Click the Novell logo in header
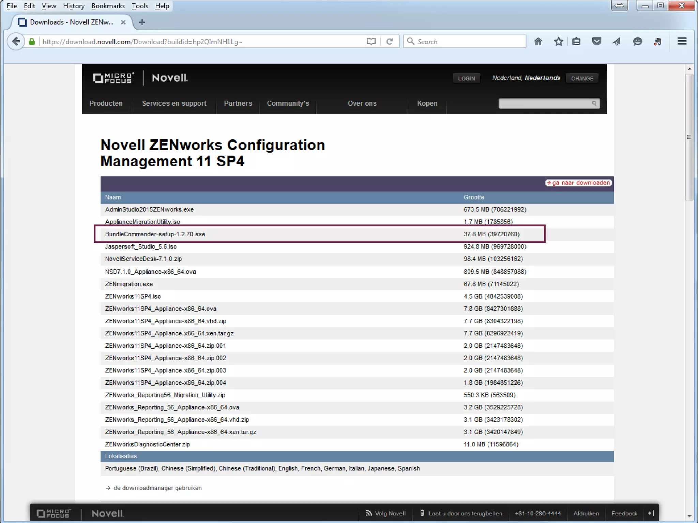Image resolution: width=698 pixels, height=523 pixels. [170, 78]
